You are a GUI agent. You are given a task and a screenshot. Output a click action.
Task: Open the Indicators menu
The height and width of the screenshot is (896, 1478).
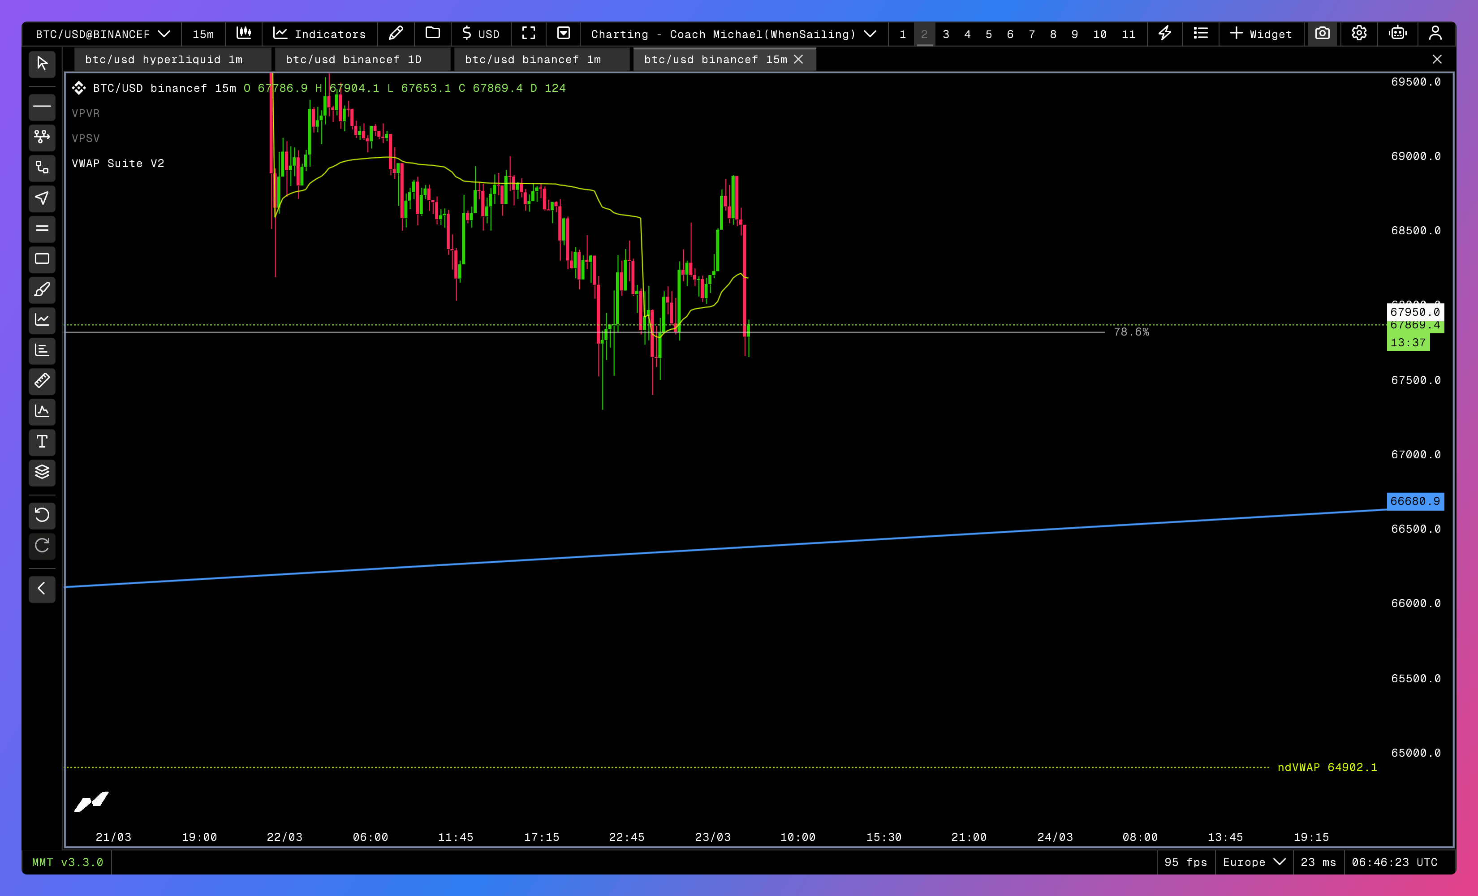[x=319, y=34]
